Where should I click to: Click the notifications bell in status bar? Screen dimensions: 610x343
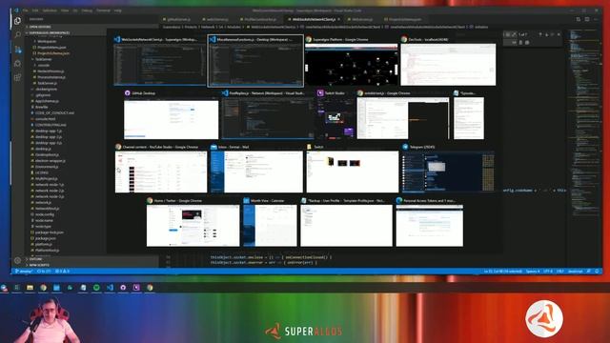pyautogui.click(x=597, y=271)
